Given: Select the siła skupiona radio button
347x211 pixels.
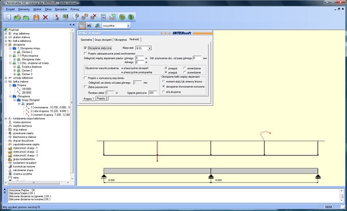Looking at the screenshot, I should point(164,92).
